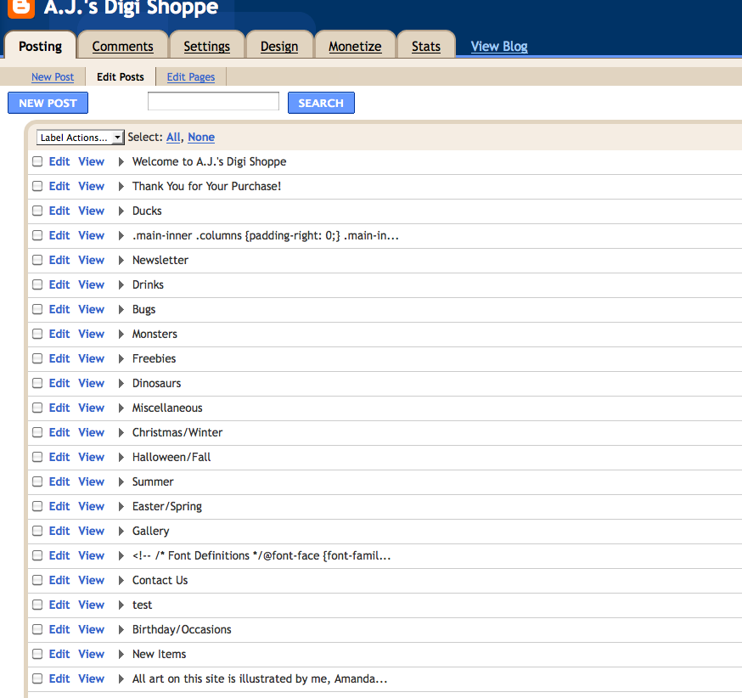Check the box for Welcome post
The image size is (742, 698).
[37, 161]
